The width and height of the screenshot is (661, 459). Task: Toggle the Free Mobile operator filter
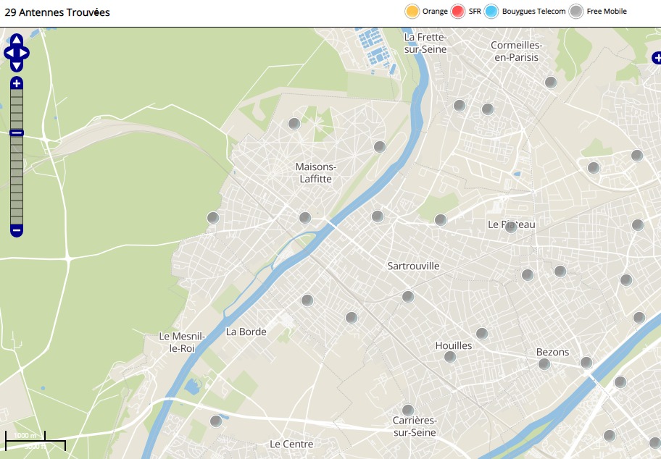pyautogui.click(x=576, y=12)
